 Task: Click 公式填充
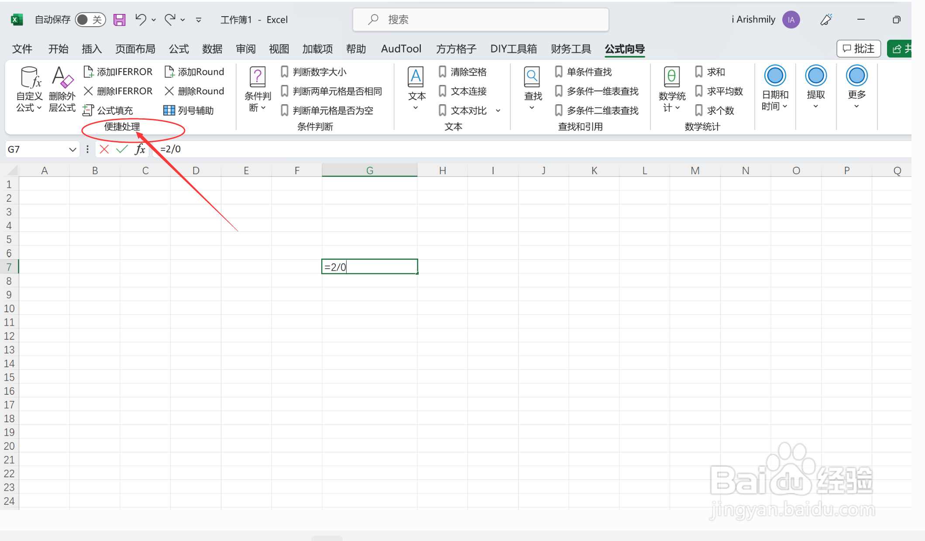click(108, 110)
